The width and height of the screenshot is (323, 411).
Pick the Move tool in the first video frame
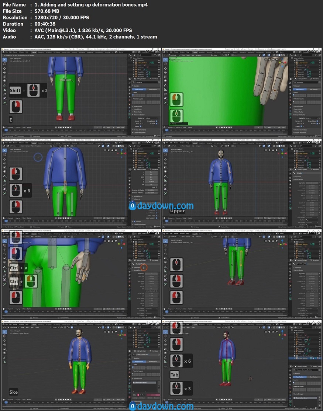pyautogui.click(x=4, y=69)
